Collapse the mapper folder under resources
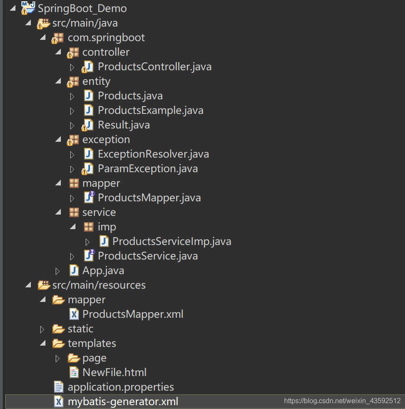Image resolution: width=405 pixels, height=409 pixels. tap(43, 300)
